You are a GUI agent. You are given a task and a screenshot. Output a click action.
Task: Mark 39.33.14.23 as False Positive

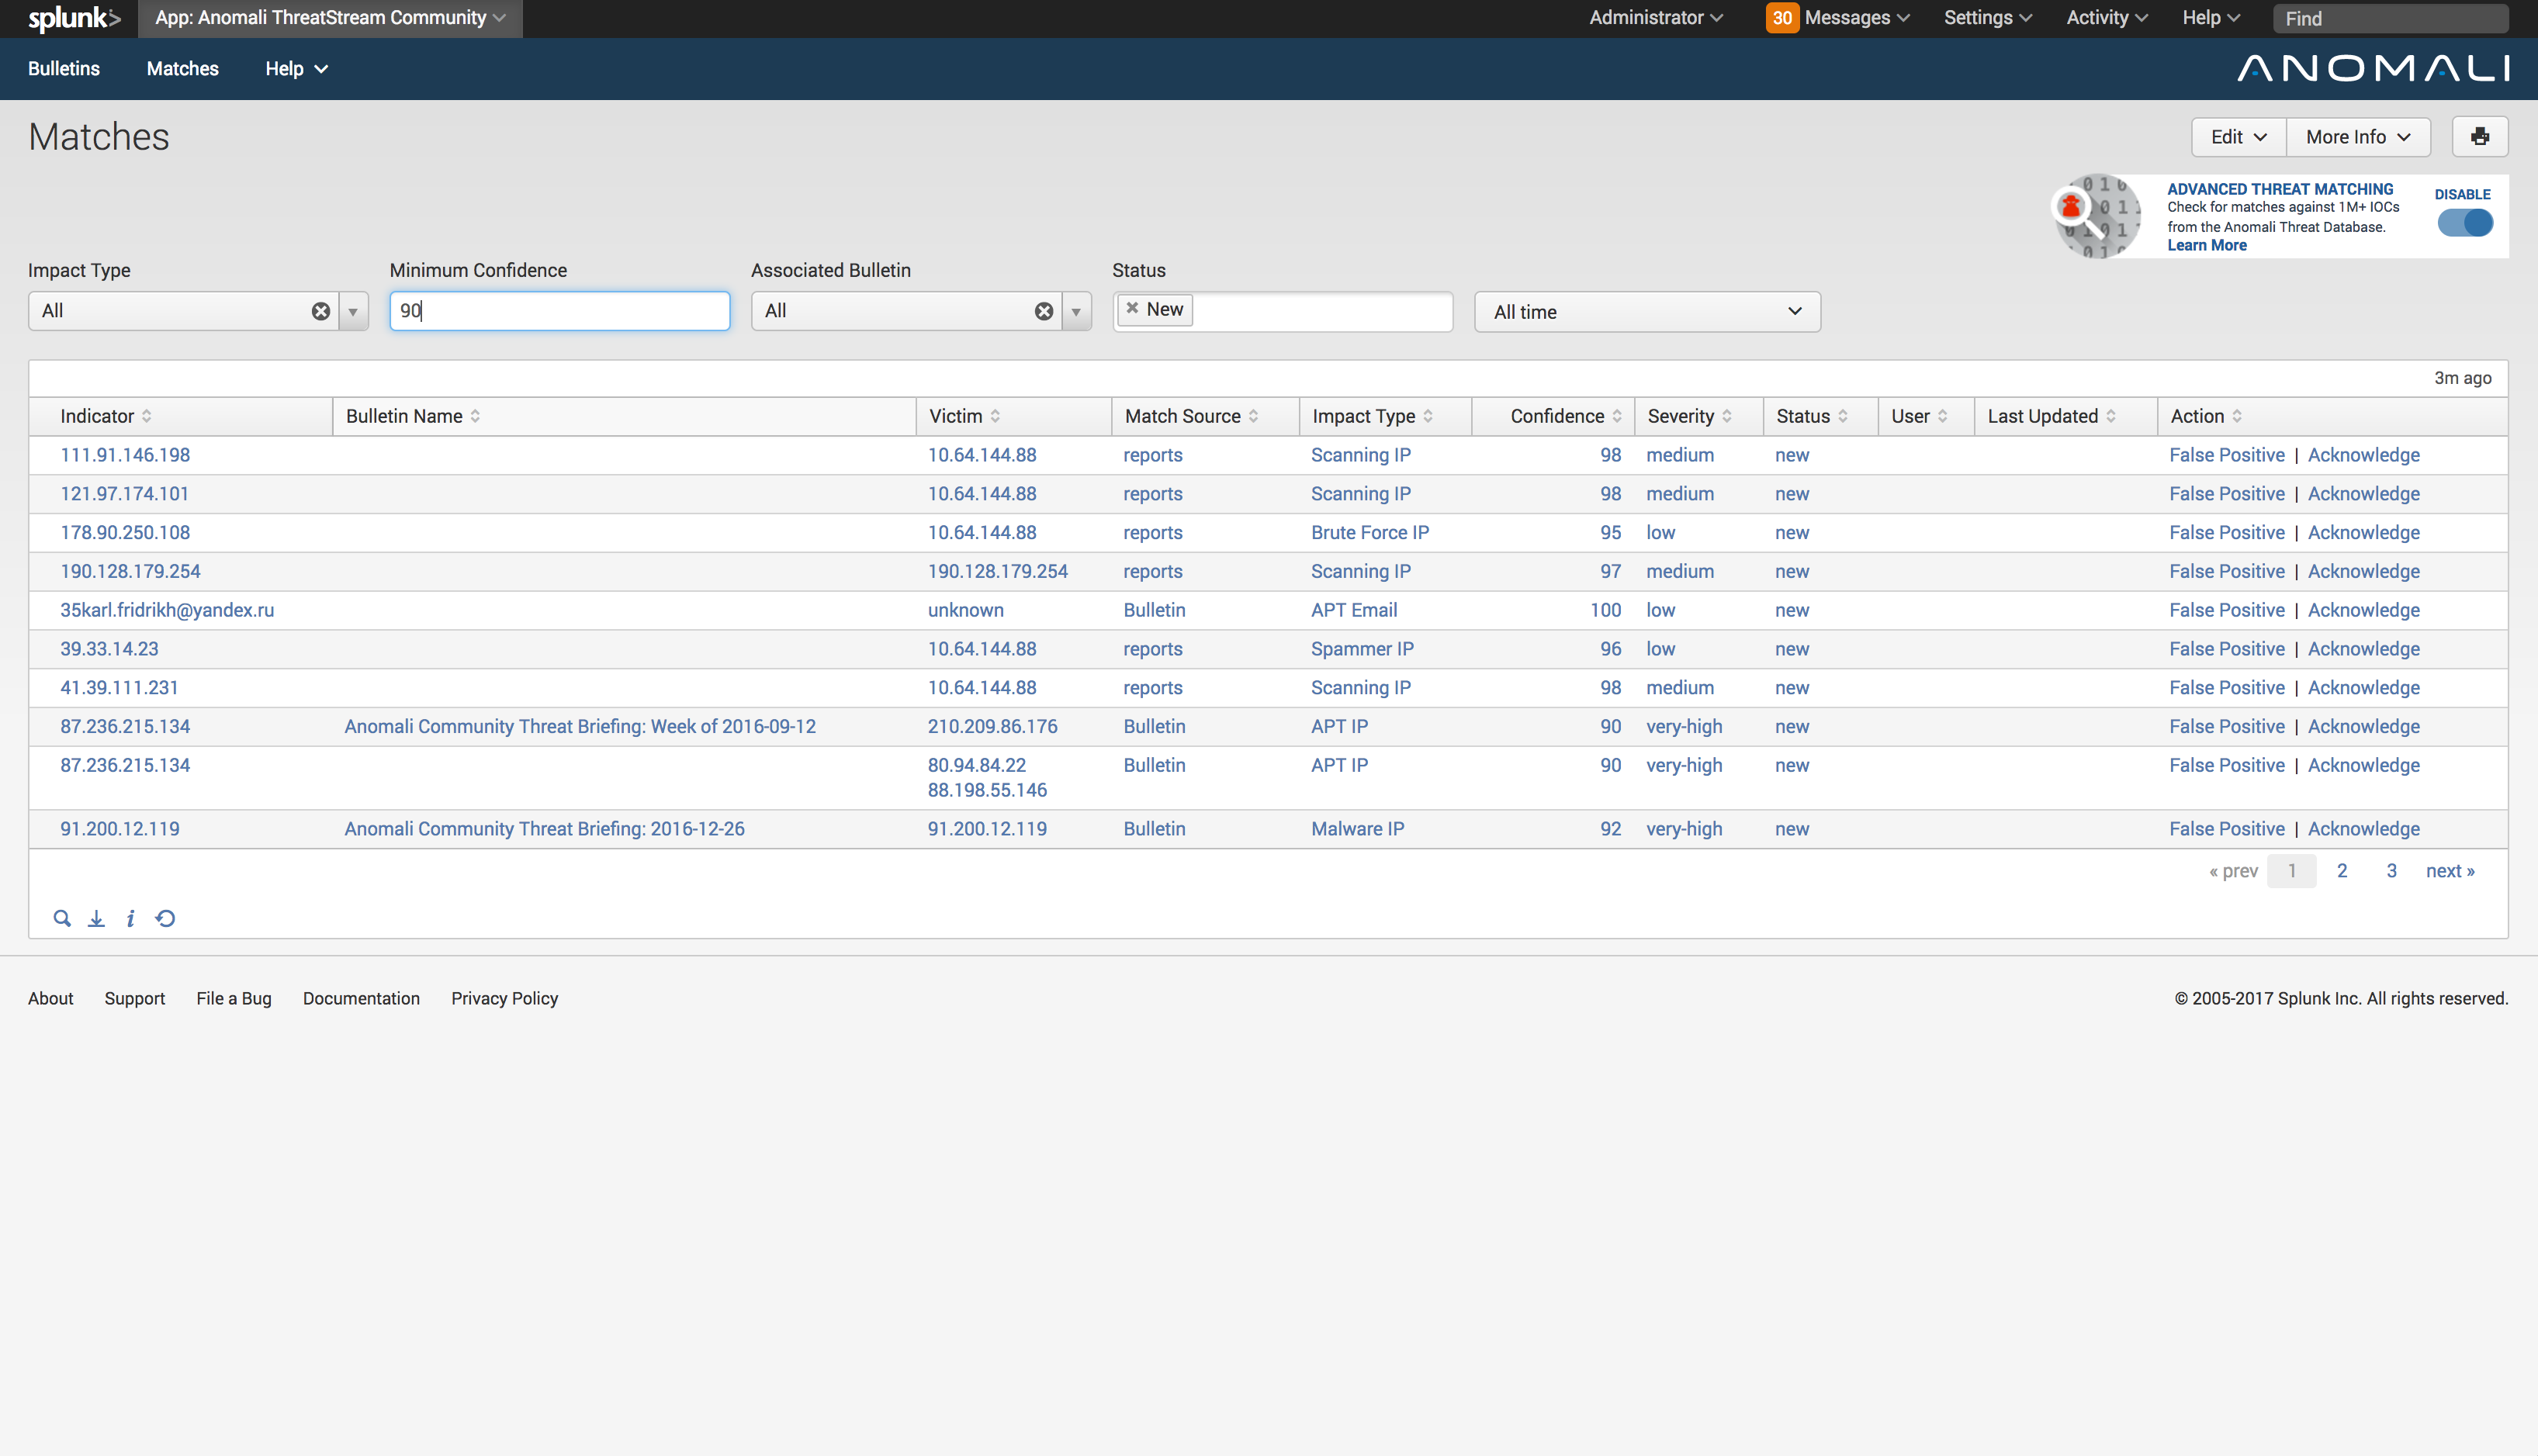click(2227, 649)
